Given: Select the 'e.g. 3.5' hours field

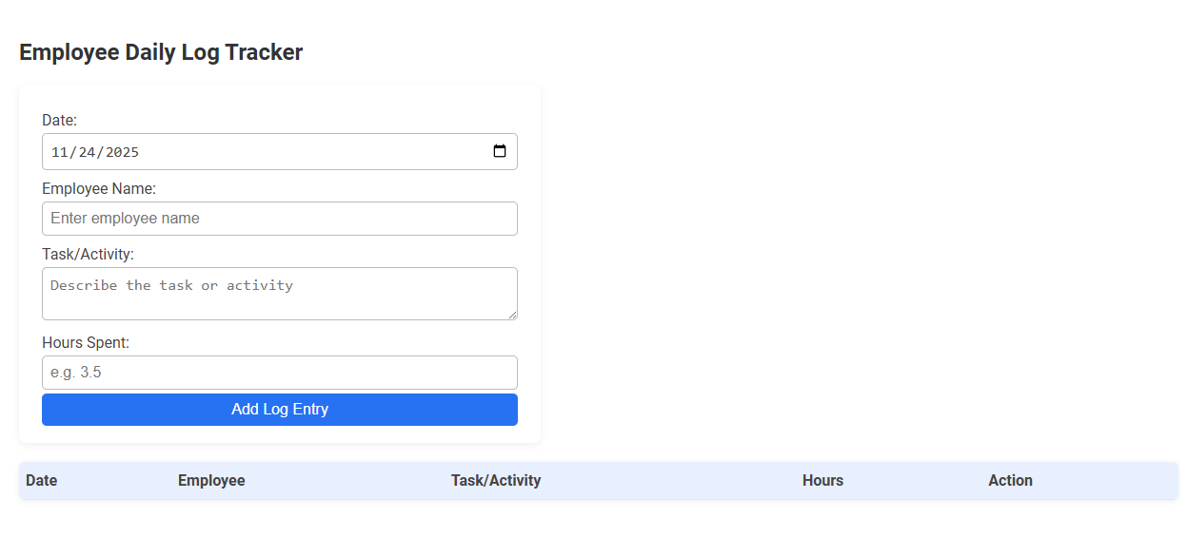Looking at the screenshot, I should tap(279, 372).
